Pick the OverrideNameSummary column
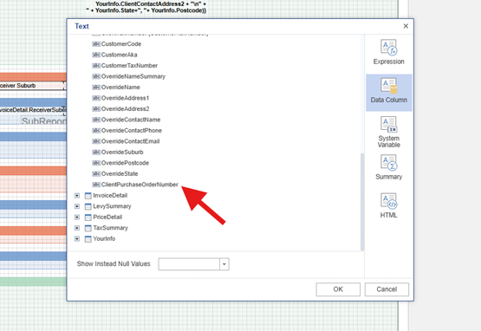Image resolution: width=481 pixels, height=331 pixels. [133, 76]
